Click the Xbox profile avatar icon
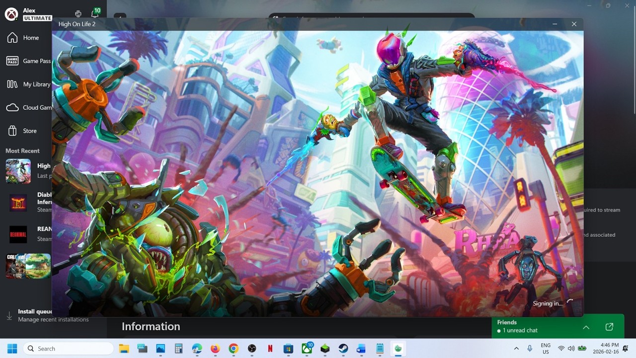The image size is (636, 358). coord(11,14)
